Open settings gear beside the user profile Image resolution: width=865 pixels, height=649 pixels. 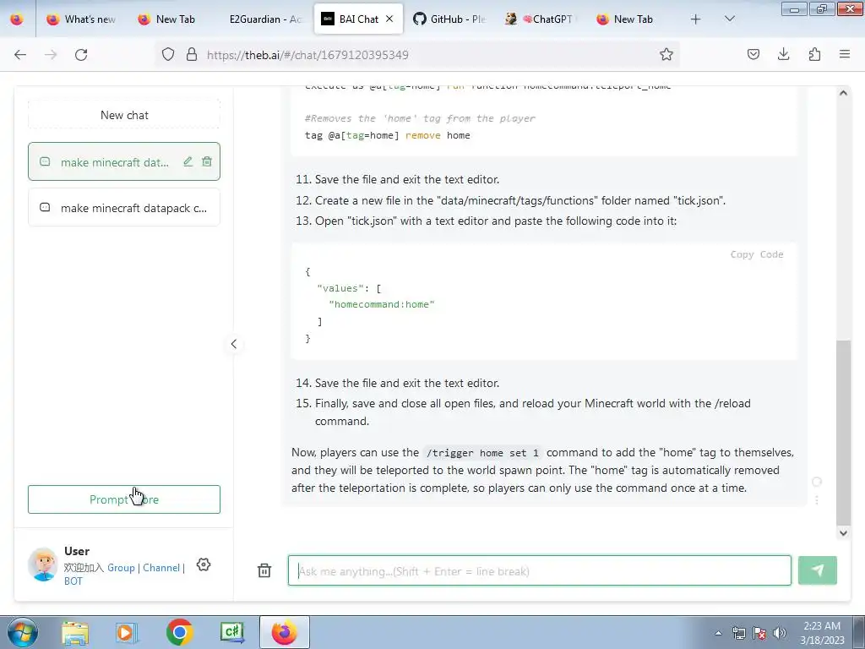[204, 564]
